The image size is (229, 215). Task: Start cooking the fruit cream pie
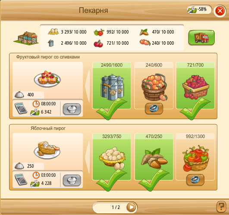[x=72, y=109]
